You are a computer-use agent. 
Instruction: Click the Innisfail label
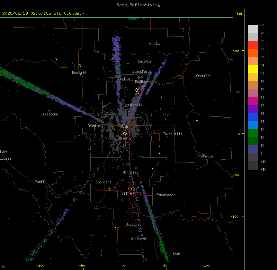click(133, 105)
